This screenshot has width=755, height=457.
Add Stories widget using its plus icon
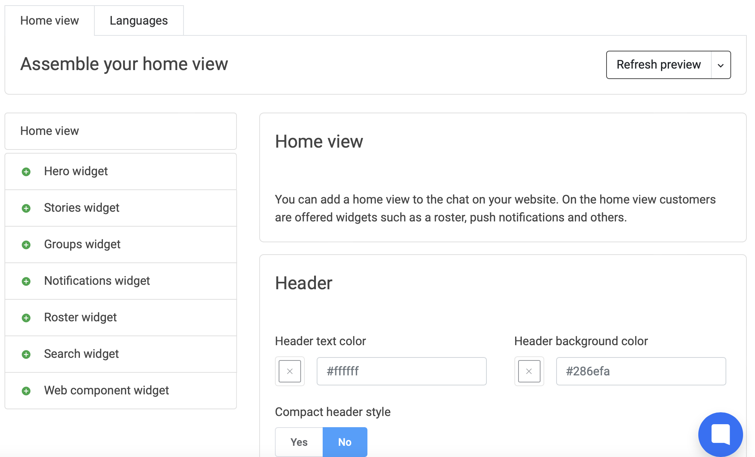point(26,208)
